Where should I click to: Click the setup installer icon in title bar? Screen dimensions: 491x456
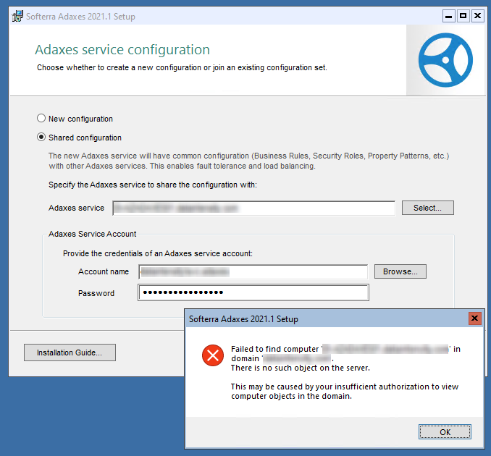17,16
